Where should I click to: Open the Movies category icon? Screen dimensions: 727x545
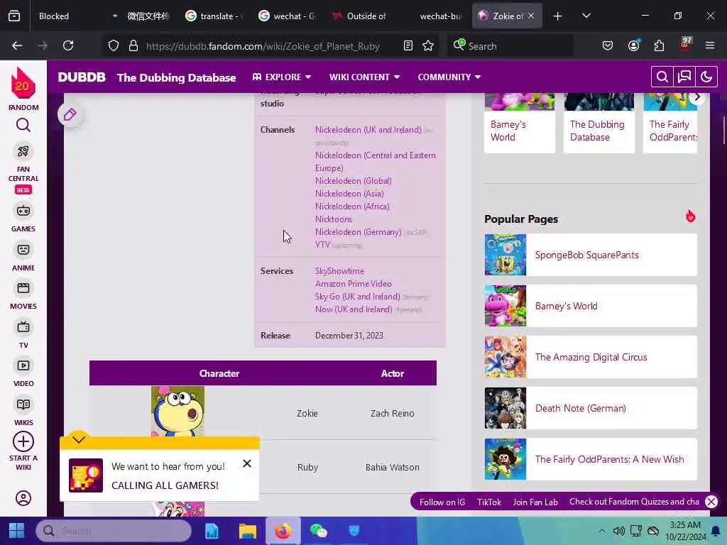pyautogui.click(x=23, y=288)
